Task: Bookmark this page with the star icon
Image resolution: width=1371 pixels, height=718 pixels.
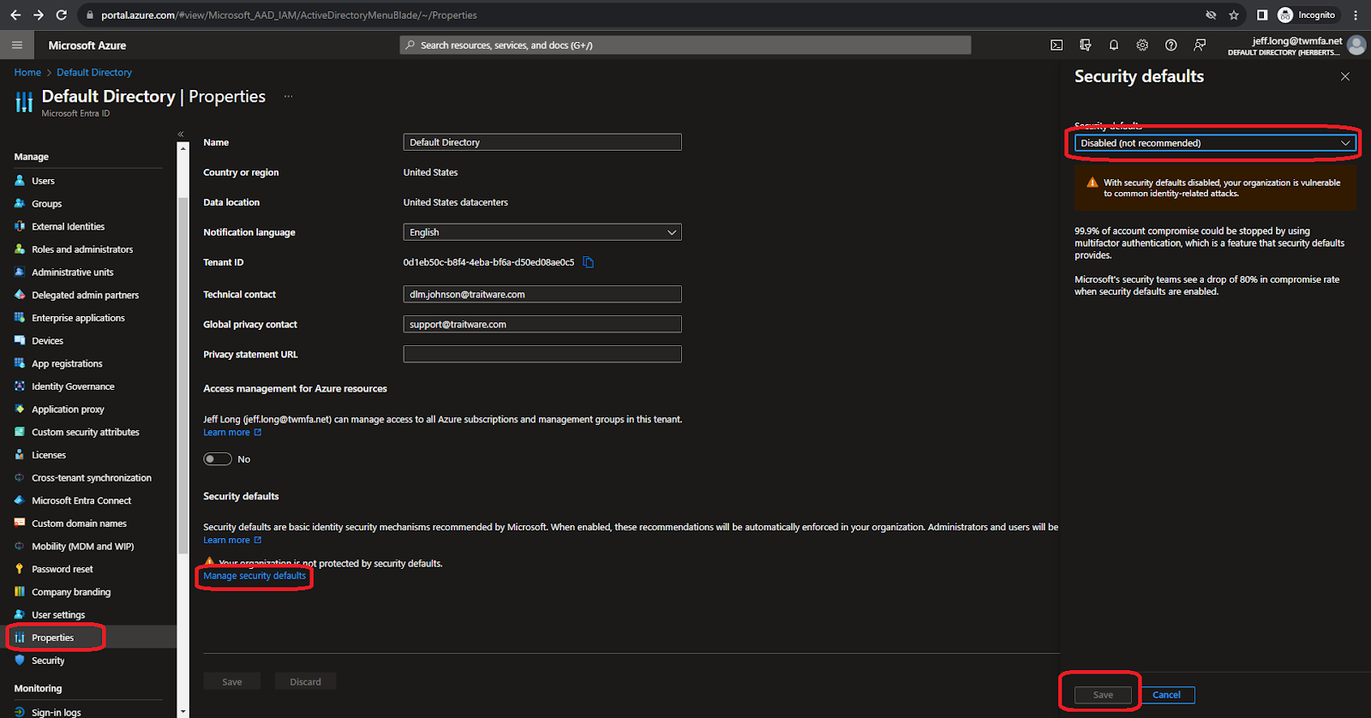Action: click(1234, 15)
